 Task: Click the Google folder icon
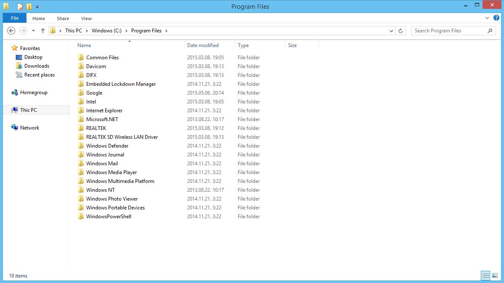(x=81, y=93)
